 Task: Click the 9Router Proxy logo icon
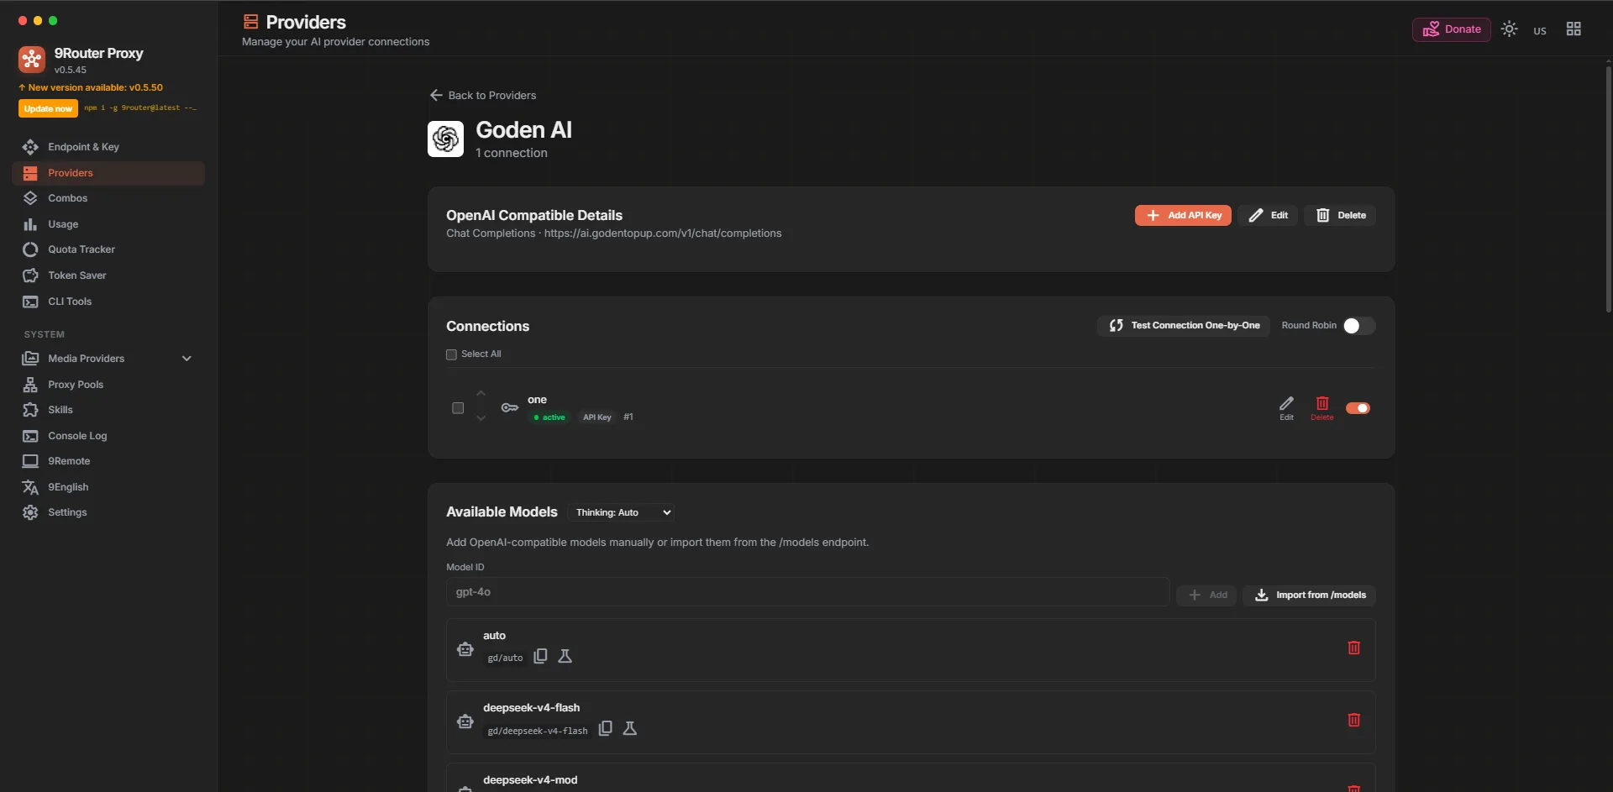point(32,59)
